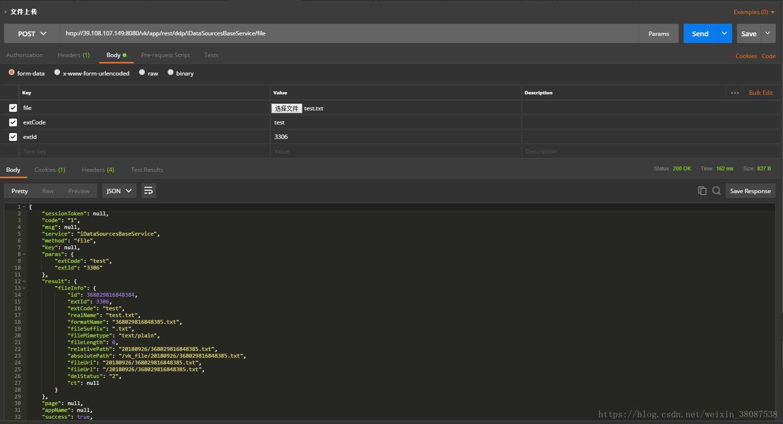Open the Pre-request Script tab
This screenshot has height=424, width=783.
(x=165, y=55)
